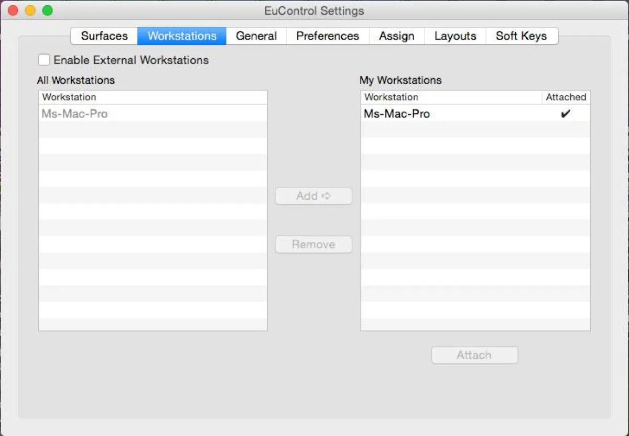Image resolution: width=629 pixels, height=436 pixels.
Task: Open the Soft Keys tab
Action: 522,36
